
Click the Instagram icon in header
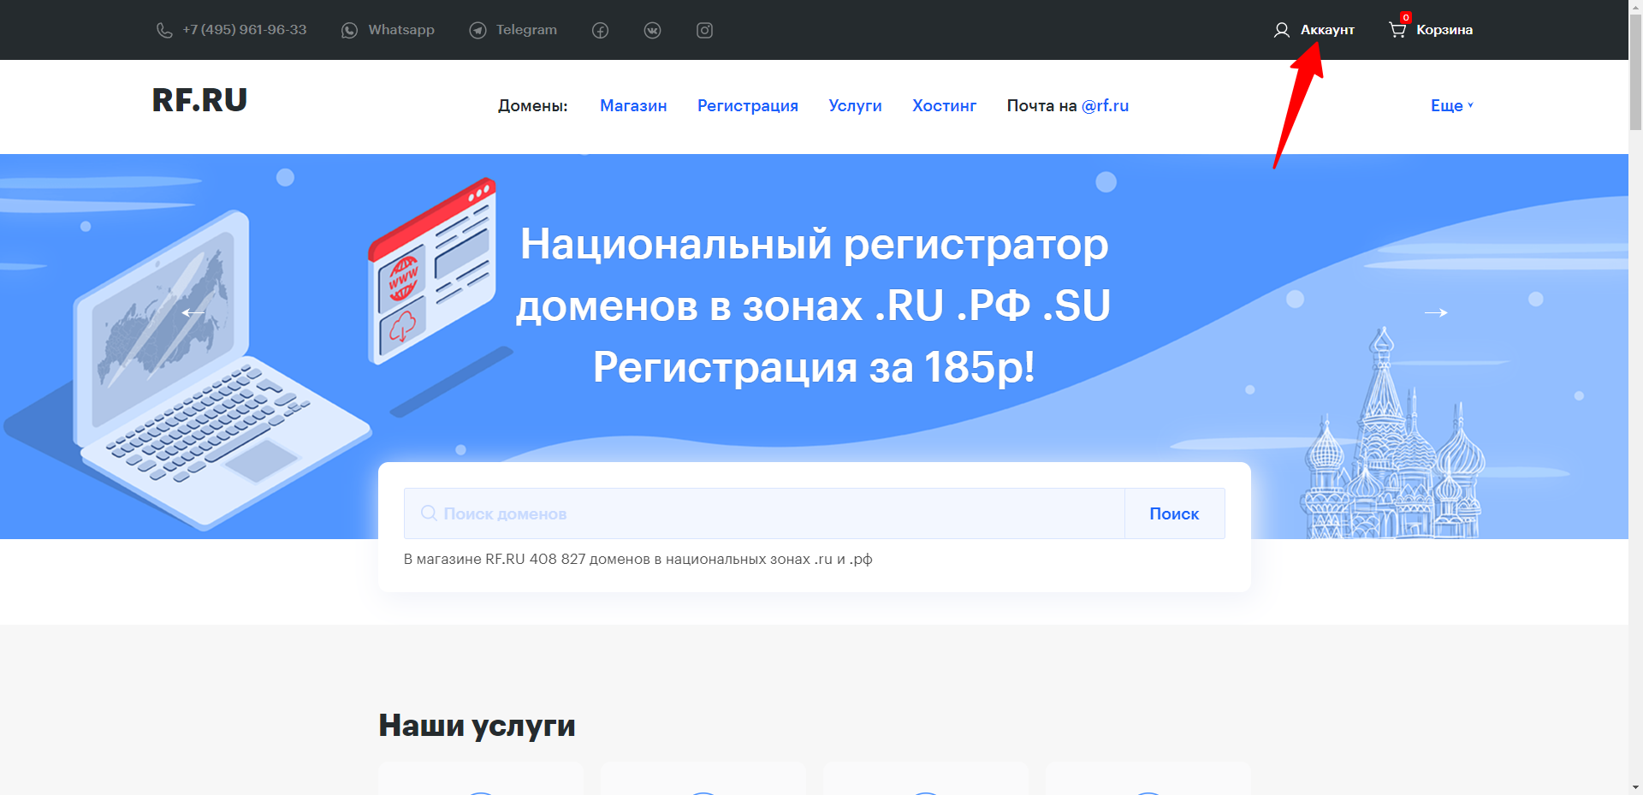[x=704, y=31]
